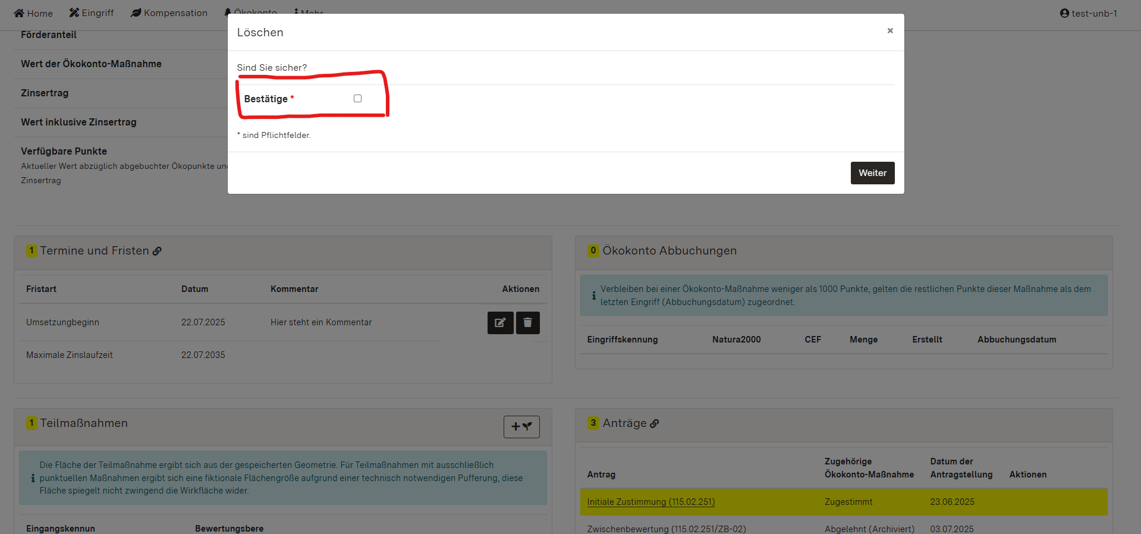Close the Löschen dialog with X

pyautogui.click(x=889, y=31)
